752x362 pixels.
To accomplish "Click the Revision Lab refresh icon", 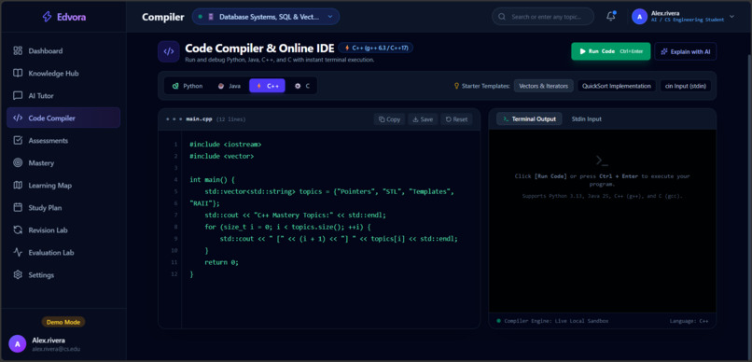I will [18, 230].
